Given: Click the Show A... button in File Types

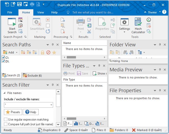Looking at the screenshot, I should [100, 73].
